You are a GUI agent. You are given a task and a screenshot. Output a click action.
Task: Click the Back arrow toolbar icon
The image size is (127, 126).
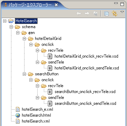(x=79, y=14)
